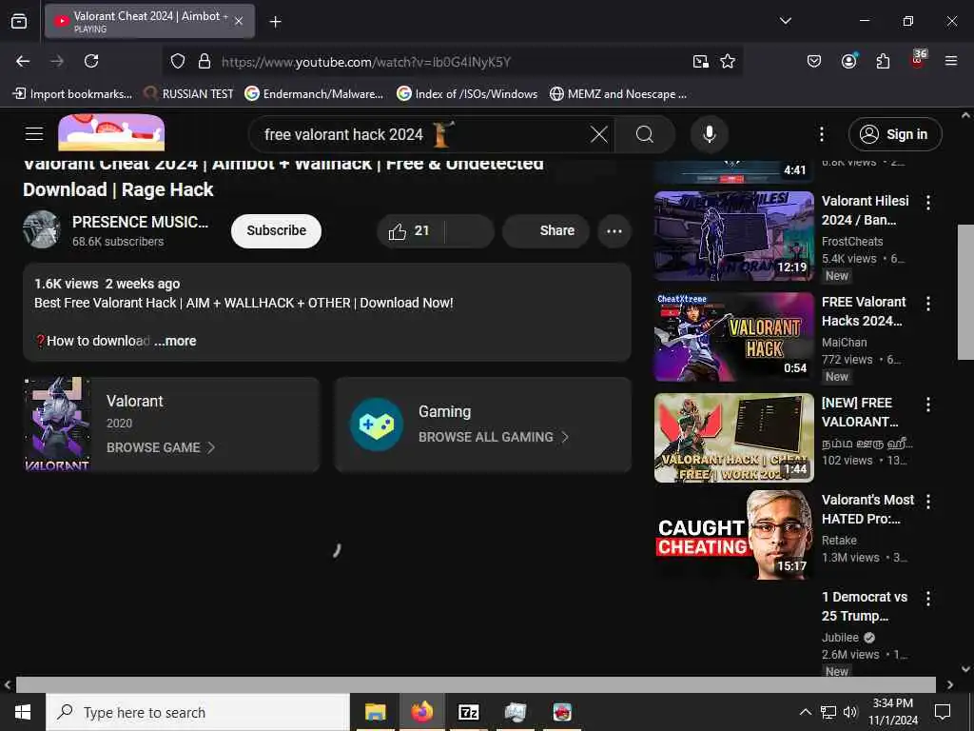The image size is (974, 731).
Task: Like the video with thumbs up
Action: [x=410, y=231]
